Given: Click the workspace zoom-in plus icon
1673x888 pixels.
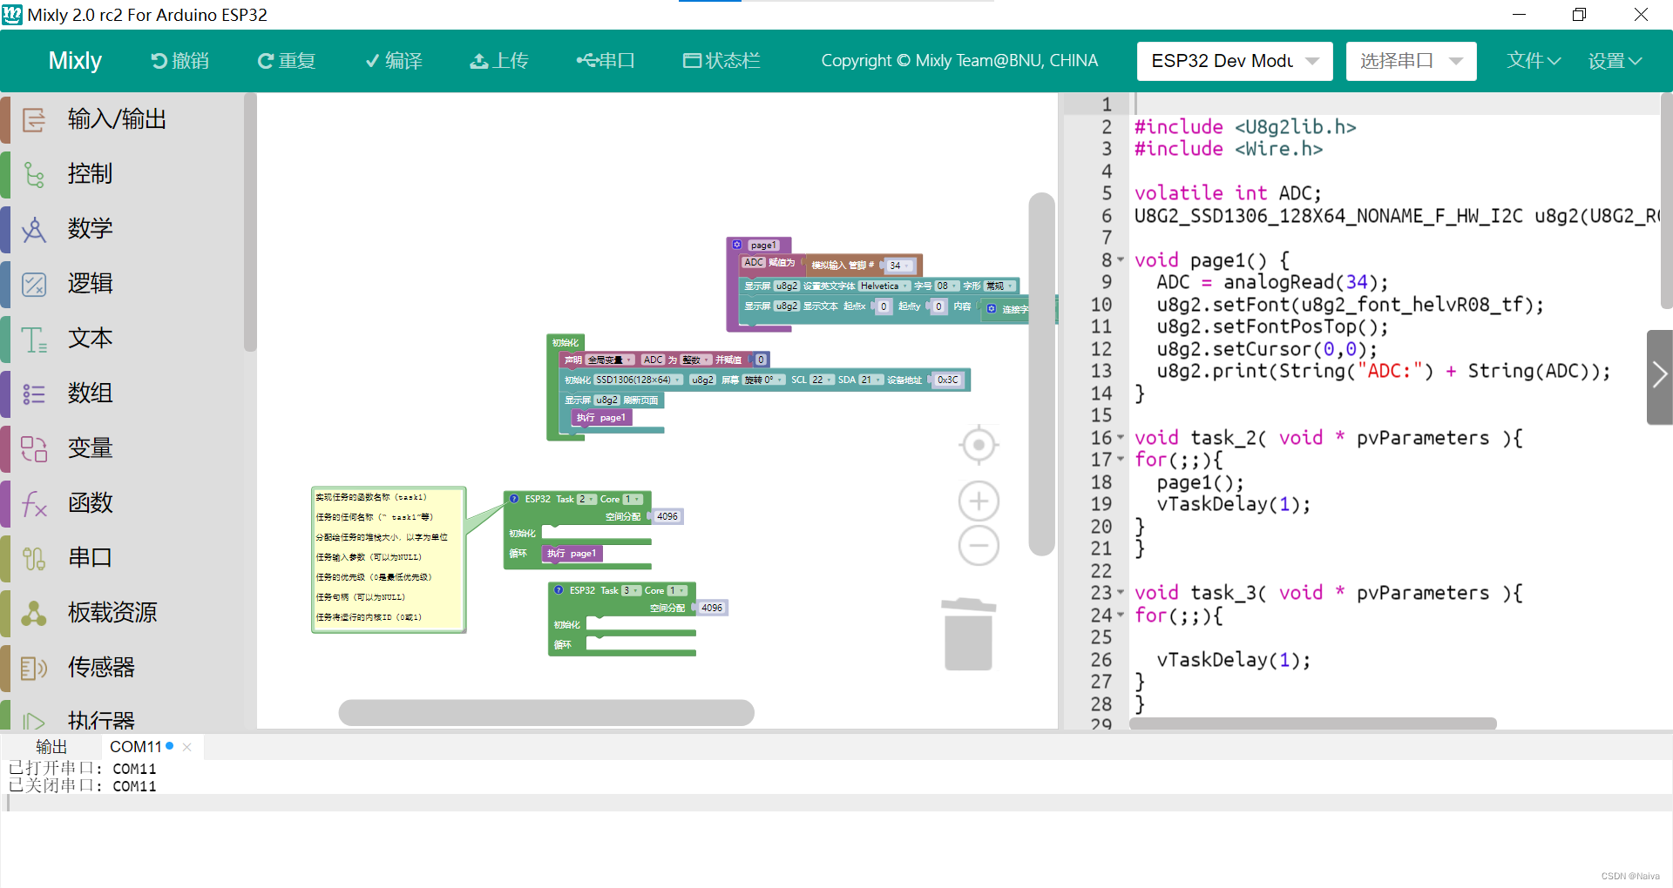Looking at the screenshot, I should pos(979,501).
